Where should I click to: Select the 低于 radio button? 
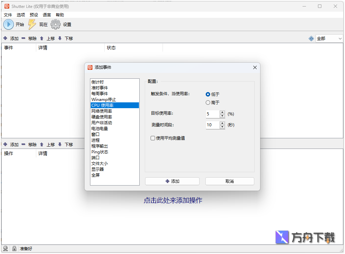208,95
